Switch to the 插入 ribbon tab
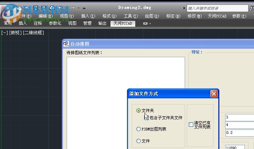The width and height of the screenshot is (254, 149). [23, 23]
